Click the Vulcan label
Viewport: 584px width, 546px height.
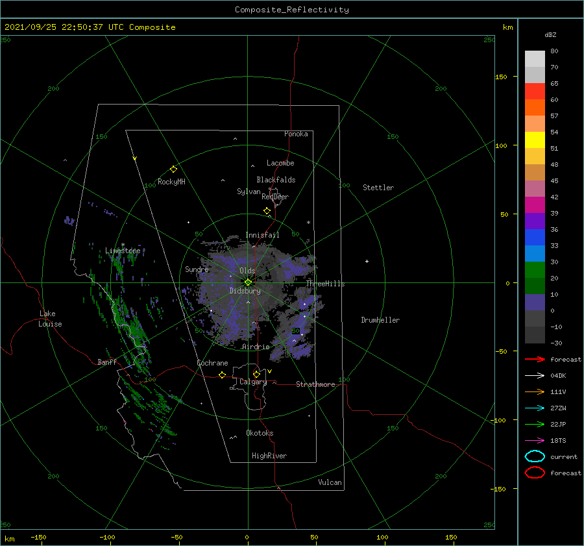[x=330, y=482]
